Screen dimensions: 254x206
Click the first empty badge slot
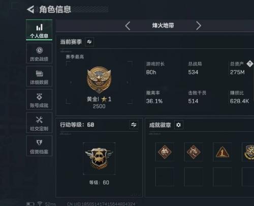[x=165, y=177]
